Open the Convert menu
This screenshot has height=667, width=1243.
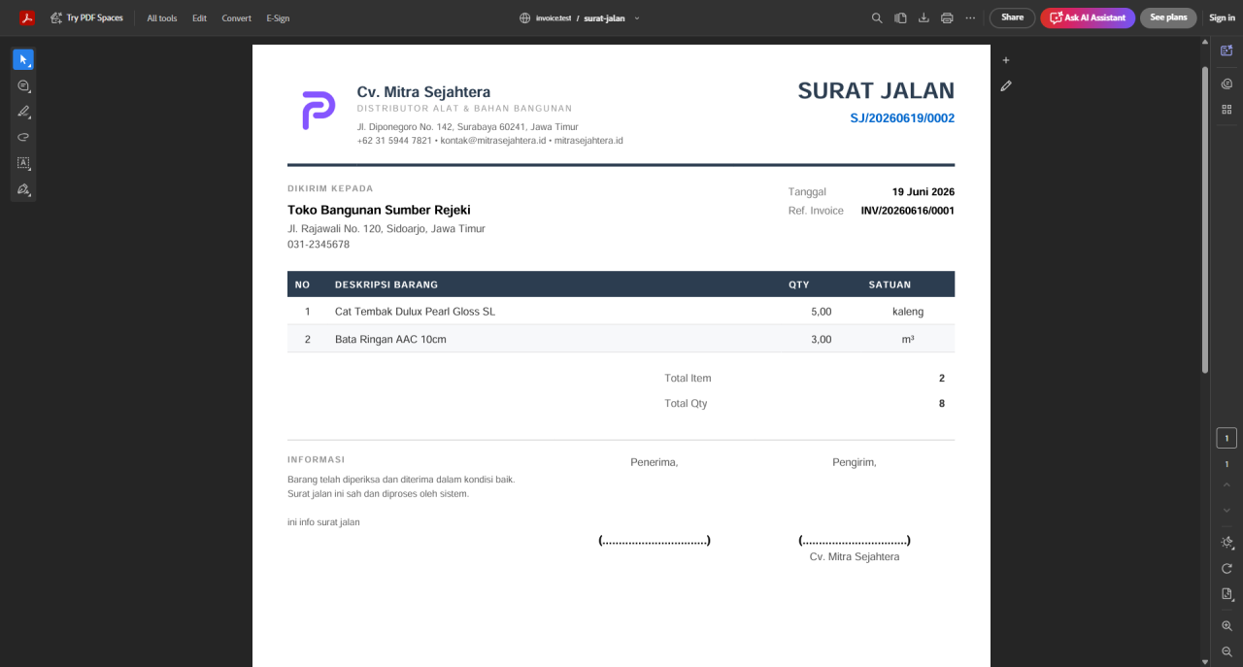236,17
